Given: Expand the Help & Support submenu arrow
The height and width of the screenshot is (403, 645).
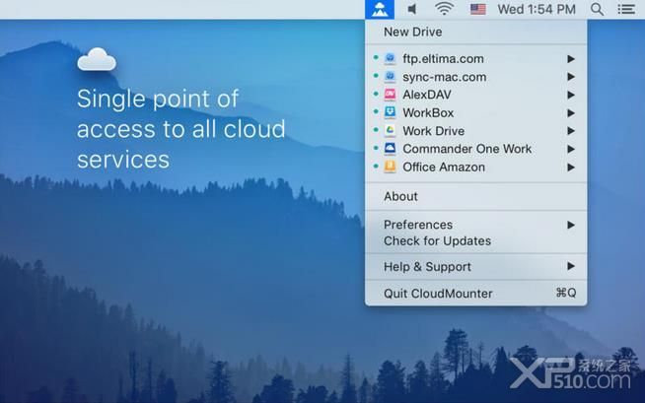Looking at the screenshot, I should 571,266.
